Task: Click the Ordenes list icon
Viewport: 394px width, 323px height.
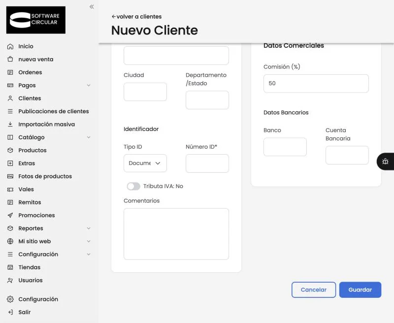Action: (x=10, y=72)
